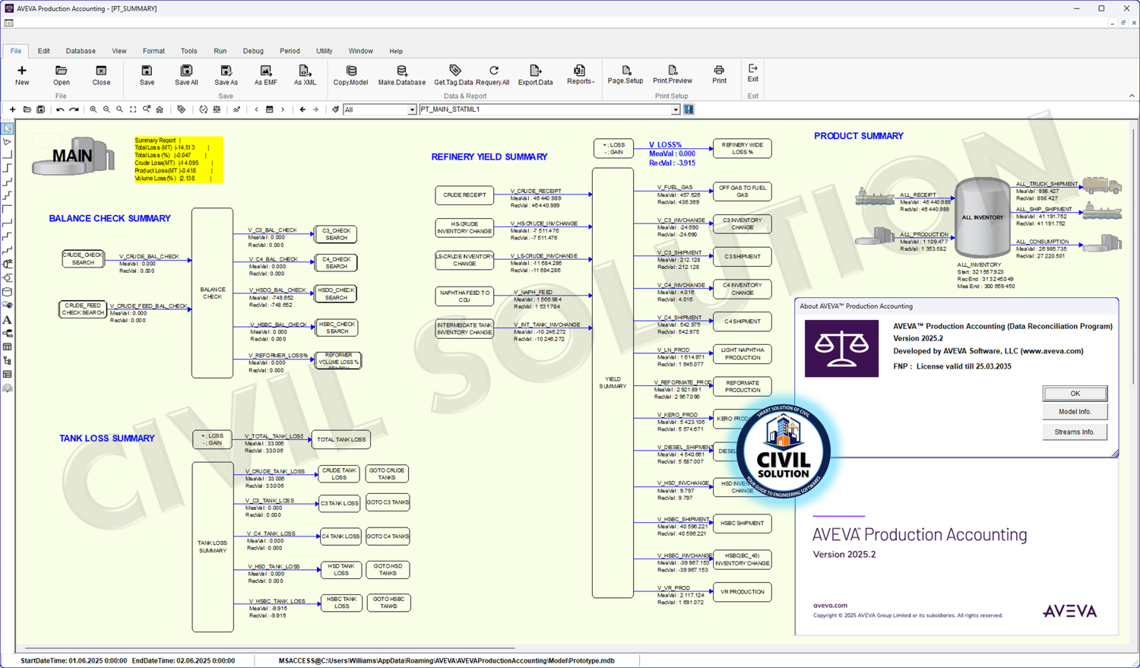Export the model with As XML
The width and height of the screenshot is (1140, 668).
305,75
